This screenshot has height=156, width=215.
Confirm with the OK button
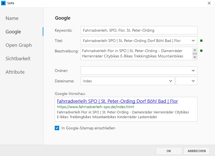(169, 151)
